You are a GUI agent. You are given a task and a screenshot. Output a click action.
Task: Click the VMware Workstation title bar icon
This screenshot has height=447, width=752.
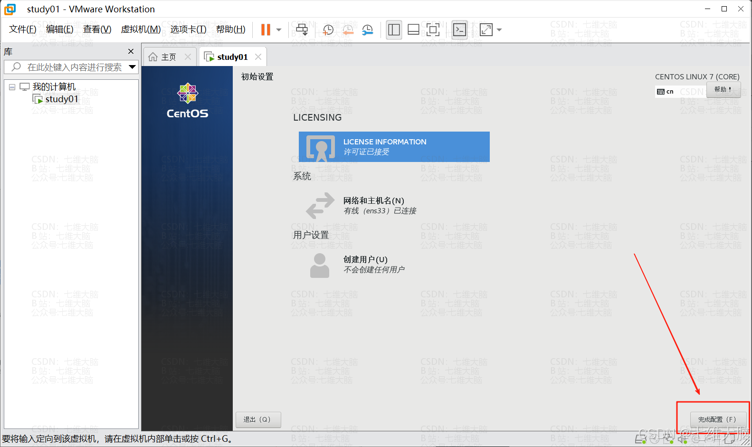click(10, 9)
